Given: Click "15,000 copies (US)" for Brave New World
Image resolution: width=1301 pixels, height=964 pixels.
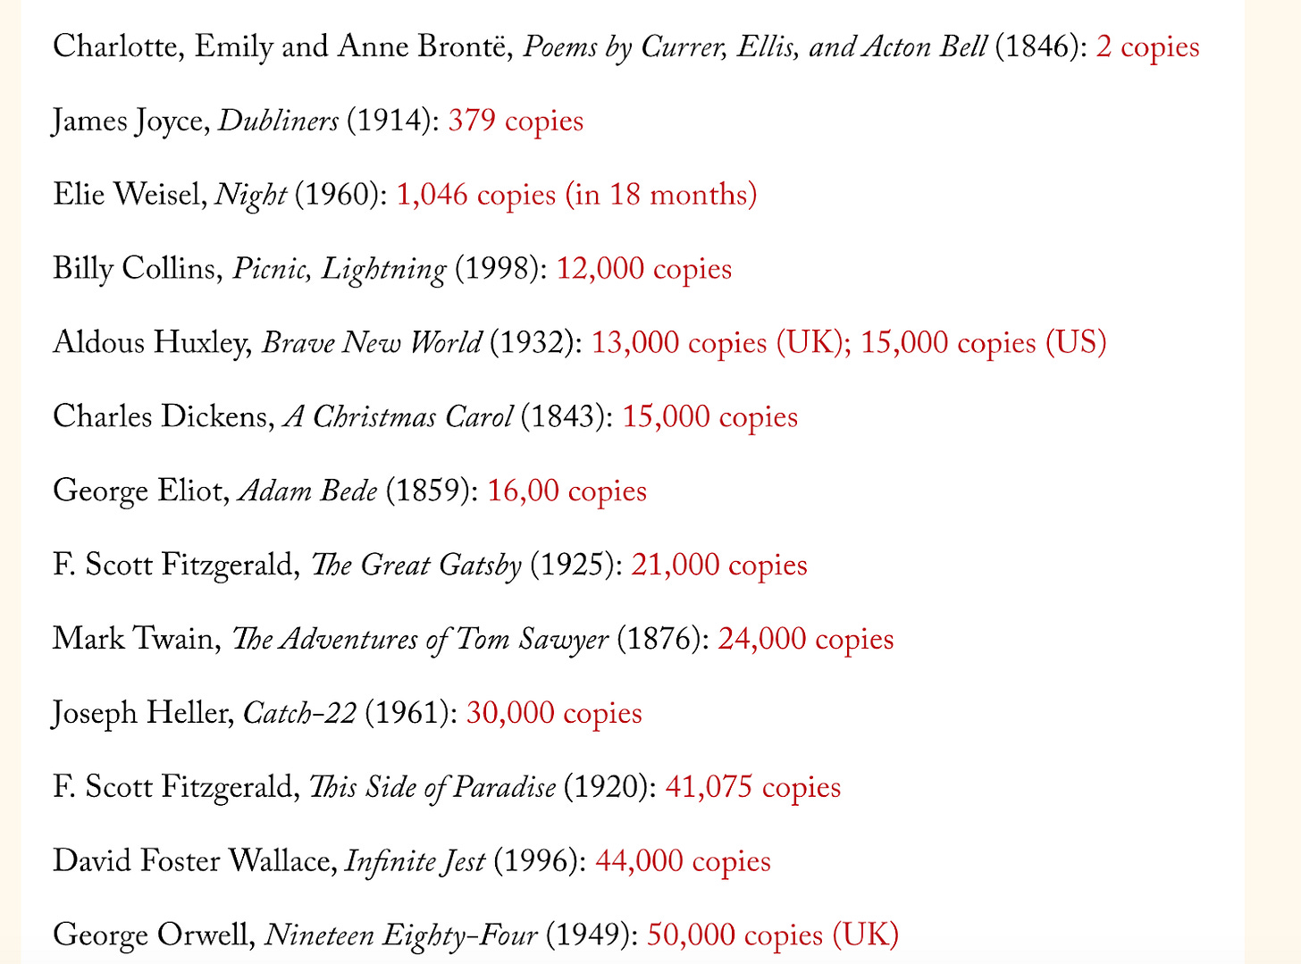Looking at the screenshot, I should [x=984, y=343].
